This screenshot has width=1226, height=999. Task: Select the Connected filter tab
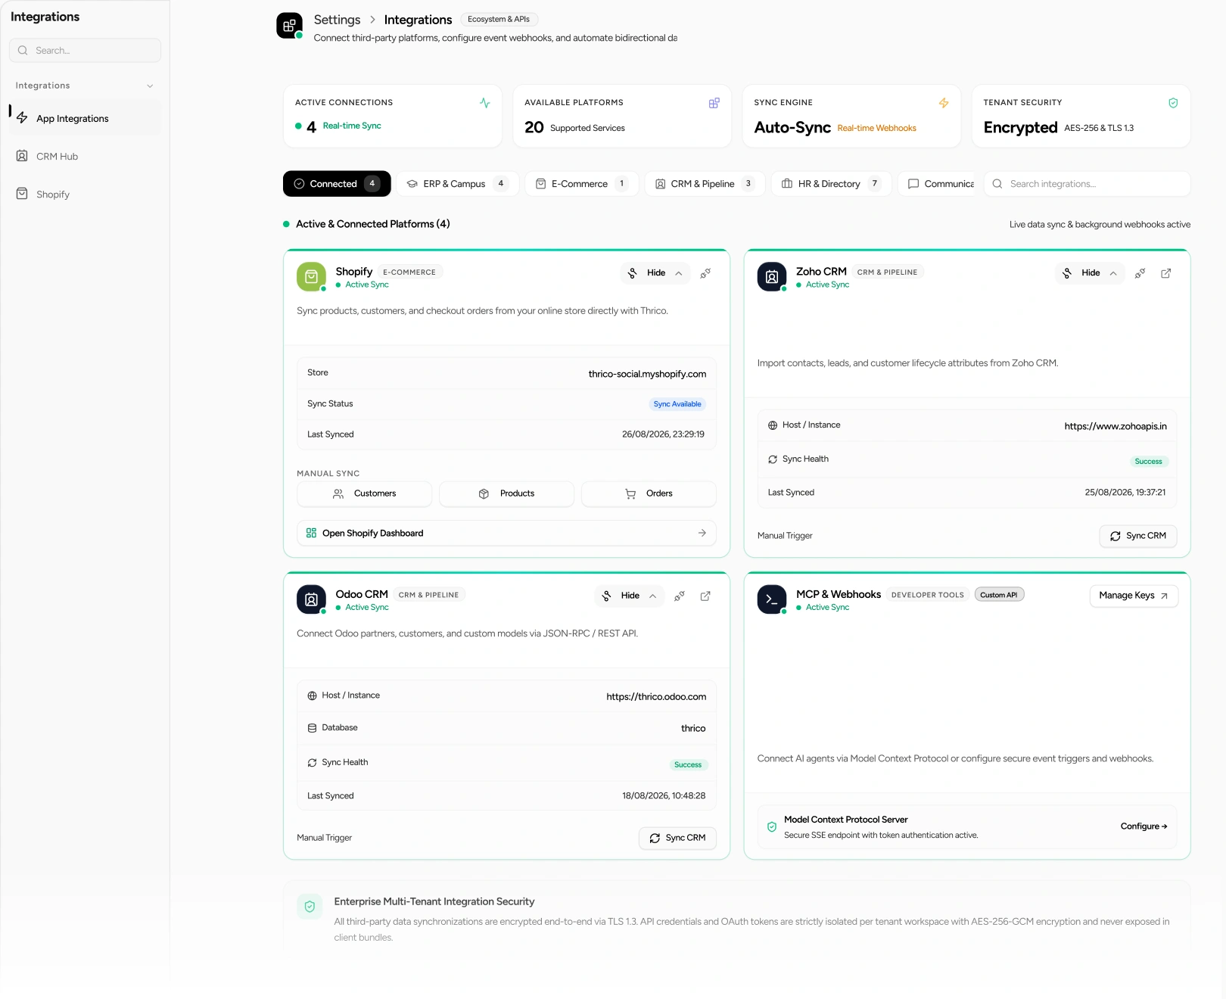coord(337,184)
